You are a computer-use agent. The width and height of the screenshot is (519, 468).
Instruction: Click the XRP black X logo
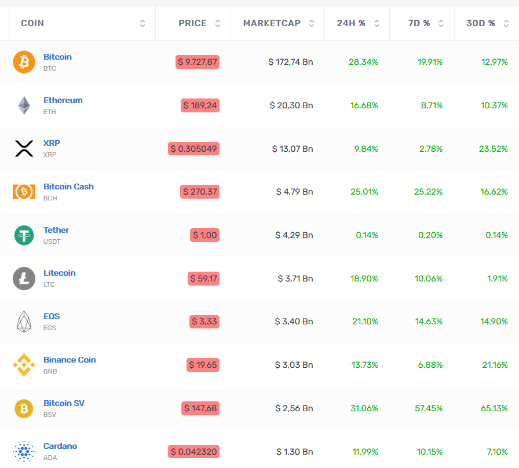click(24, 149)
